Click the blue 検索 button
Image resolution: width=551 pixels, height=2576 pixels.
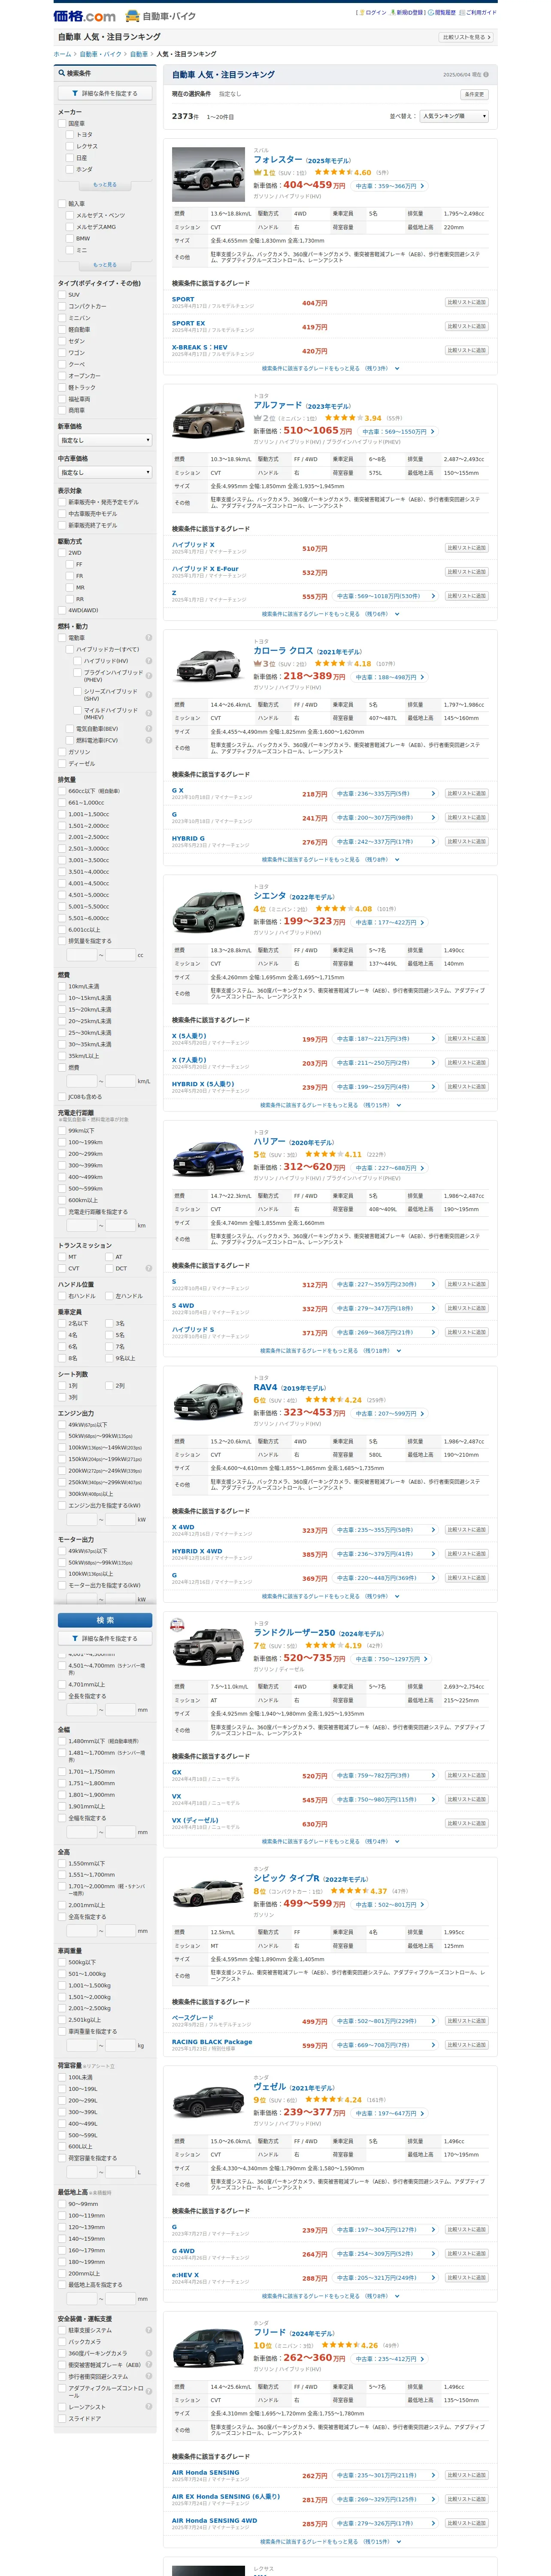coord(105,1619)
